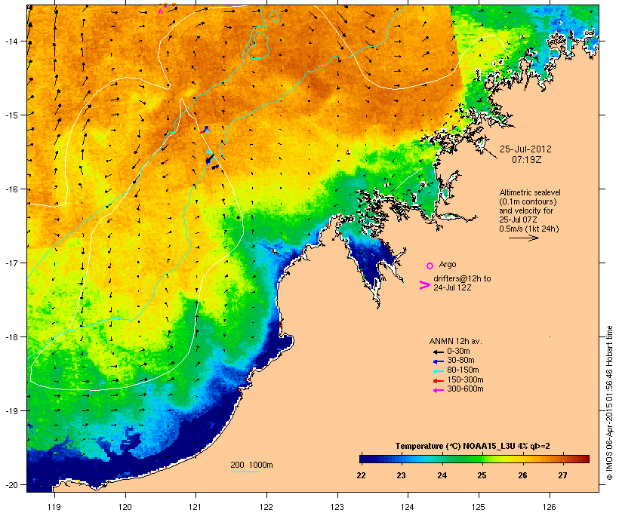Click colorbar tick label 26
Screen dimensions: 619x513
pos(522,475)
